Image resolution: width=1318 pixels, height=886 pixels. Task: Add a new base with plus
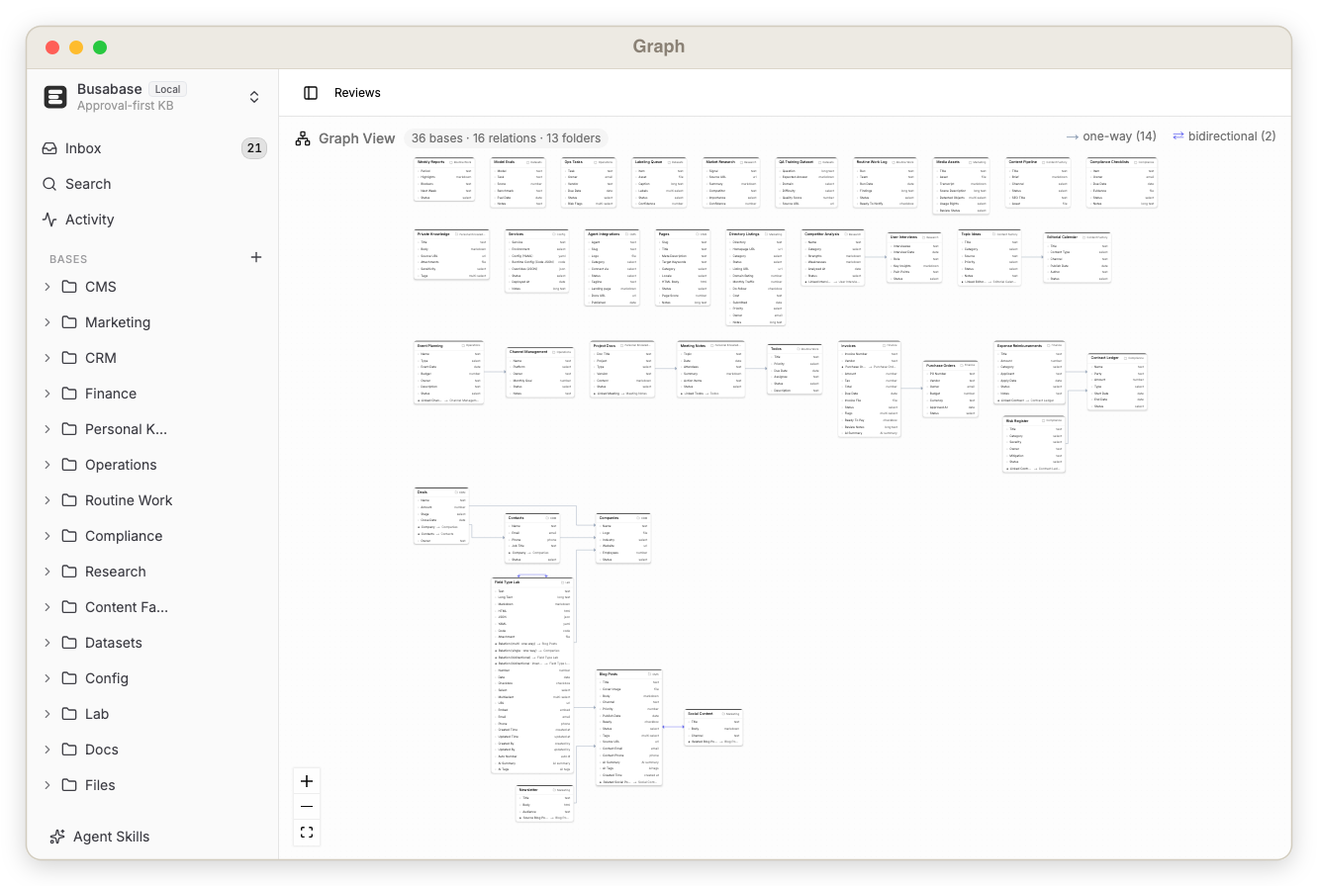point(256,257)
